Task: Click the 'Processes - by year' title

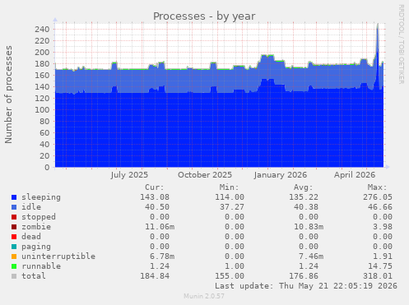Action: click(x=204, y=16)
